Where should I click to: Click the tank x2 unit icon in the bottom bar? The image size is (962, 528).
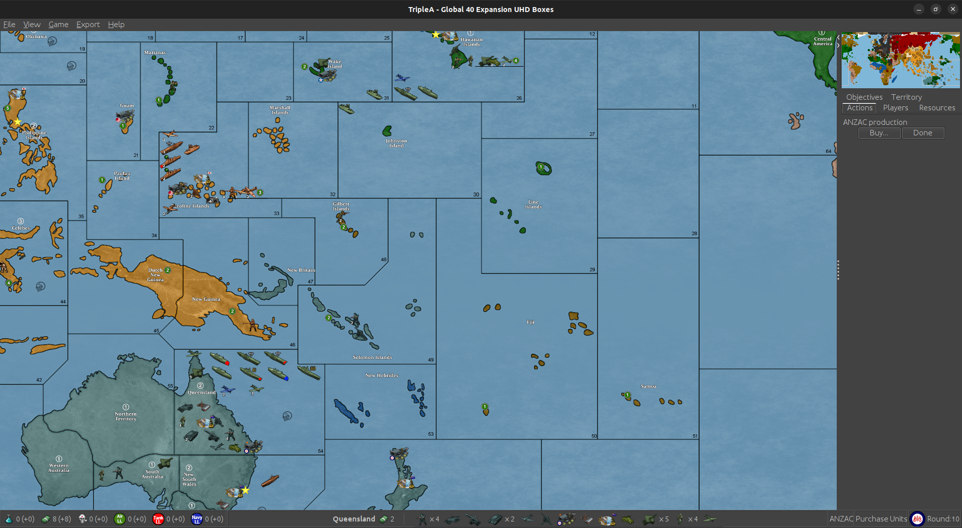coord(495,519)
